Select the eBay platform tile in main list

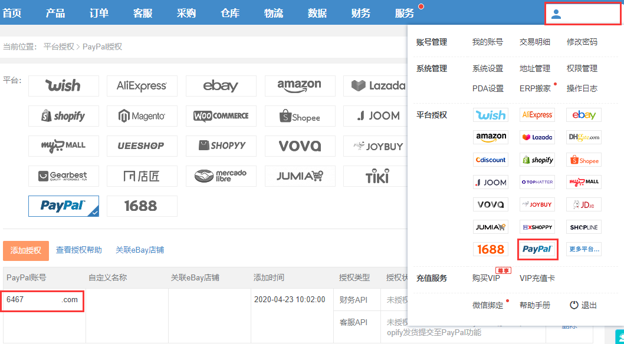[x=221, y=86]
